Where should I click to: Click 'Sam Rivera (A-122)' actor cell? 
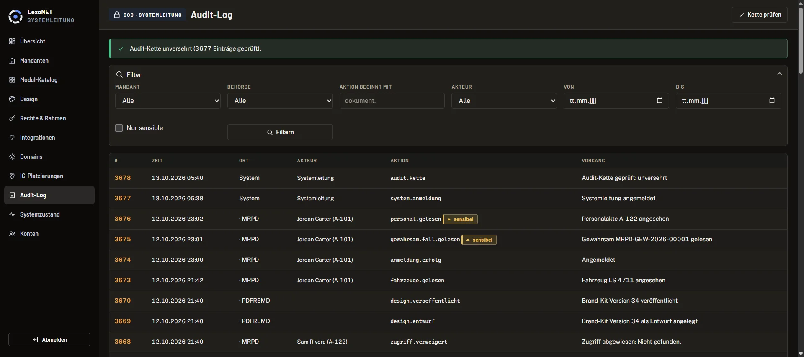tap(322, 342)
